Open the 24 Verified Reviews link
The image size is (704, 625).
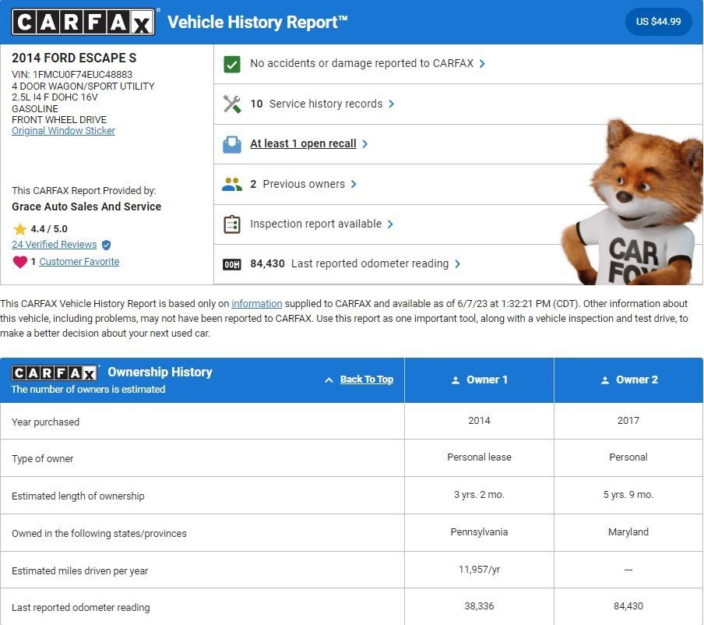pos(54,245)
